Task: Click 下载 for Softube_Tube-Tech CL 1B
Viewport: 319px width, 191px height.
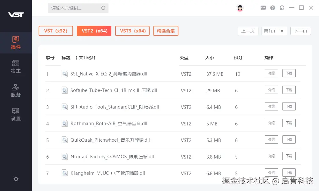Action: pos(289,89)
